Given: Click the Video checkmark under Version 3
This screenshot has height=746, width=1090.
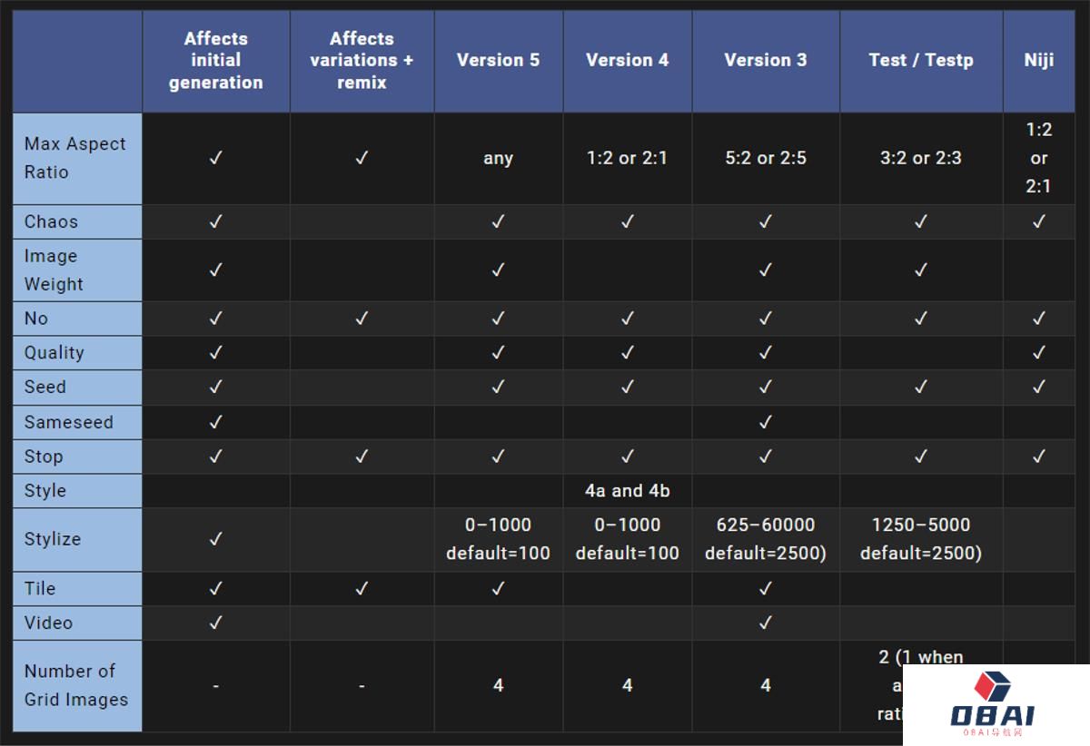Looking at the screenshot, I should click(x=765, y=623).
